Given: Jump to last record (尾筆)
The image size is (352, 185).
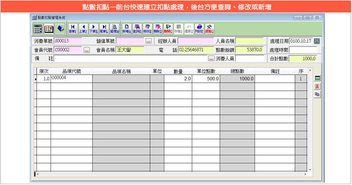Looking at the screenshot, I should pyautogui.click(x=104, y=29).
